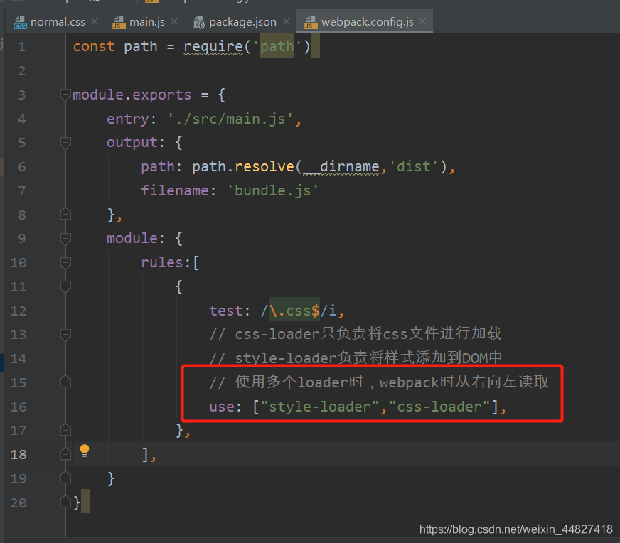Collapse the rule object on line 11

click(65, 286)
